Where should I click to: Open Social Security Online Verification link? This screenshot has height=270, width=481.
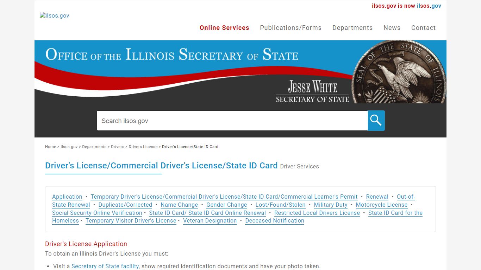[97, 213]
